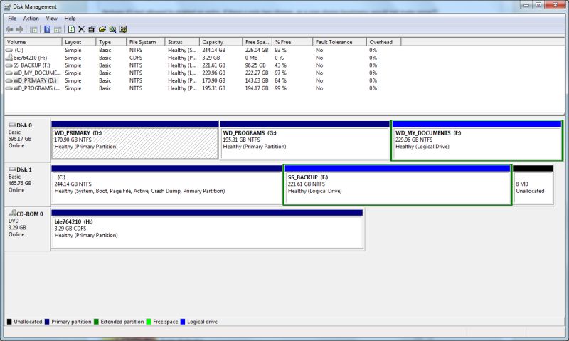Image resolution: width=569 pixels, height=341 pixels.
Task: Open the Help menu
Action: [70, 19]
